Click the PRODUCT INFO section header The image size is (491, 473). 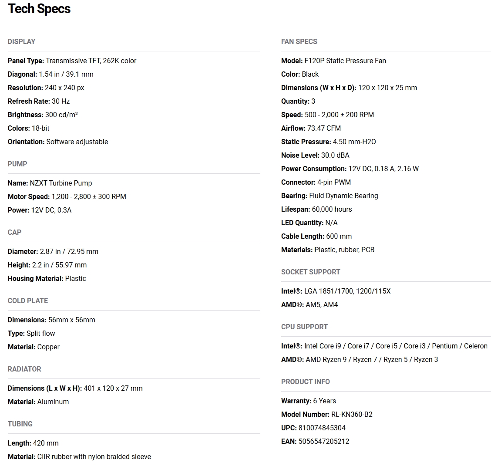(306, 382)
